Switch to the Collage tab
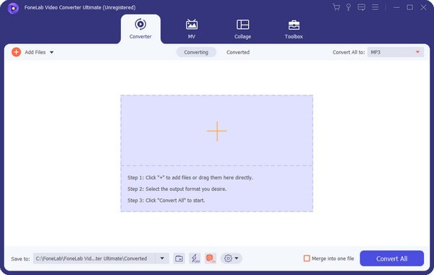 tap(243, 29)
